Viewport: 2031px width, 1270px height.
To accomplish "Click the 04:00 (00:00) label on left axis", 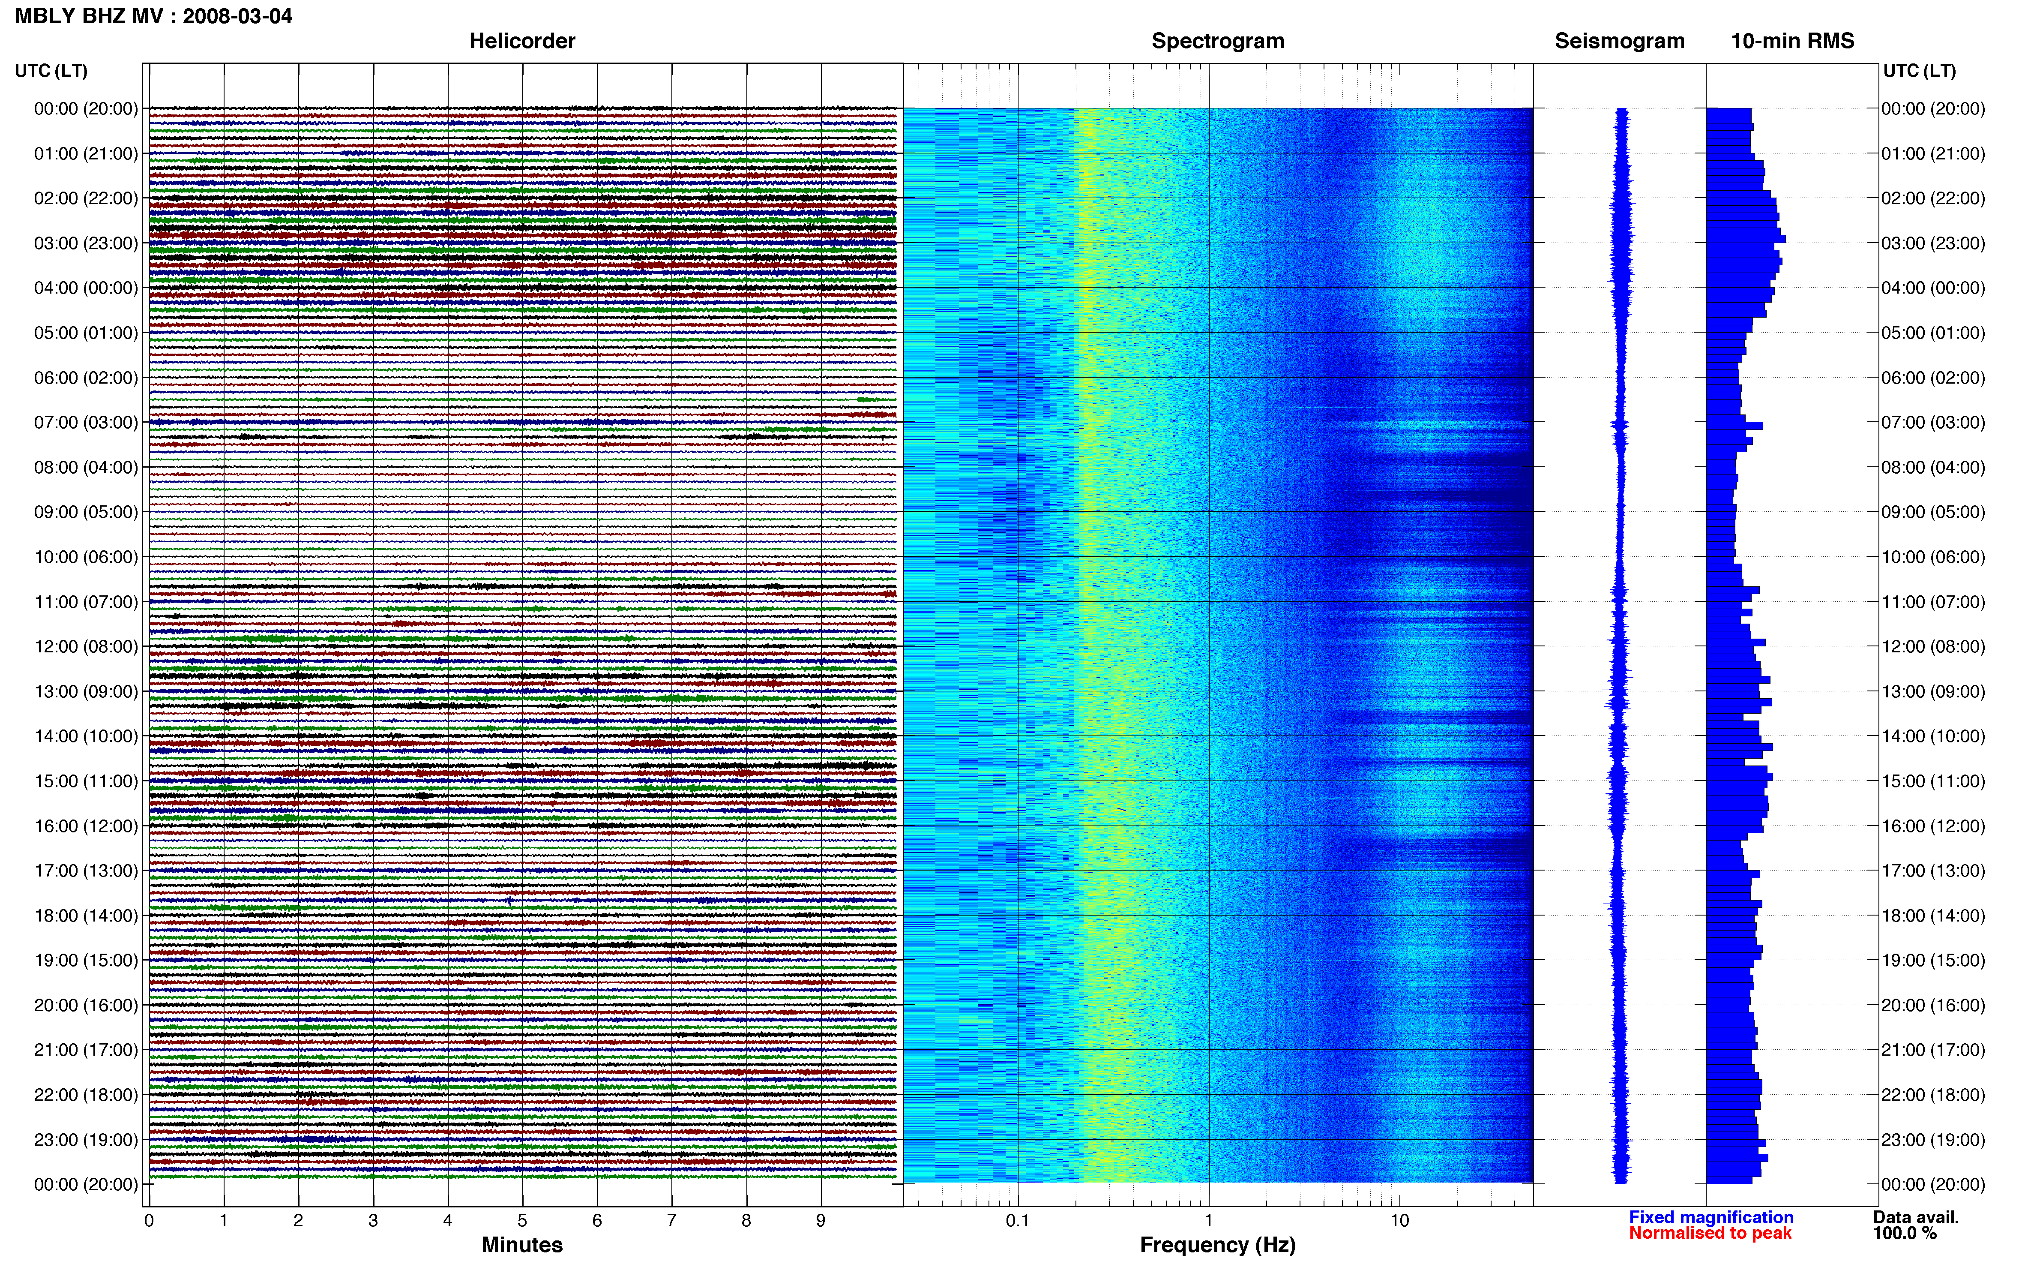I will [86, 288].
